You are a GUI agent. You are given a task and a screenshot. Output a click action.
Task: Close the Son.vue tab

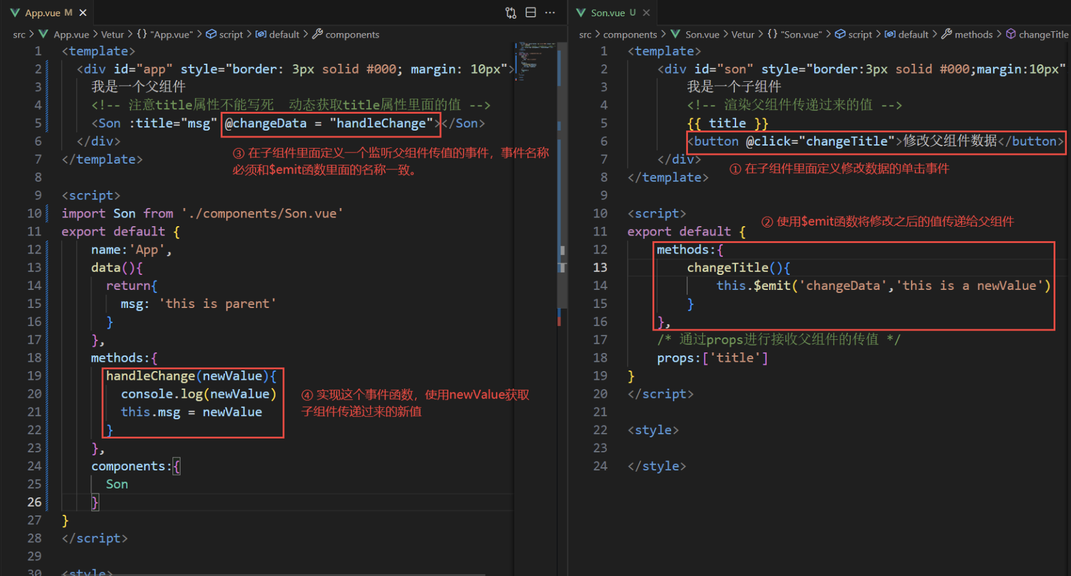click(x=646, y=12)
